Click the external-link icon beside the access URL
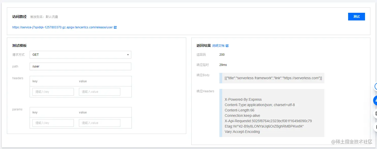Viewport: 377px width, 149px height. tap(115, 27)
